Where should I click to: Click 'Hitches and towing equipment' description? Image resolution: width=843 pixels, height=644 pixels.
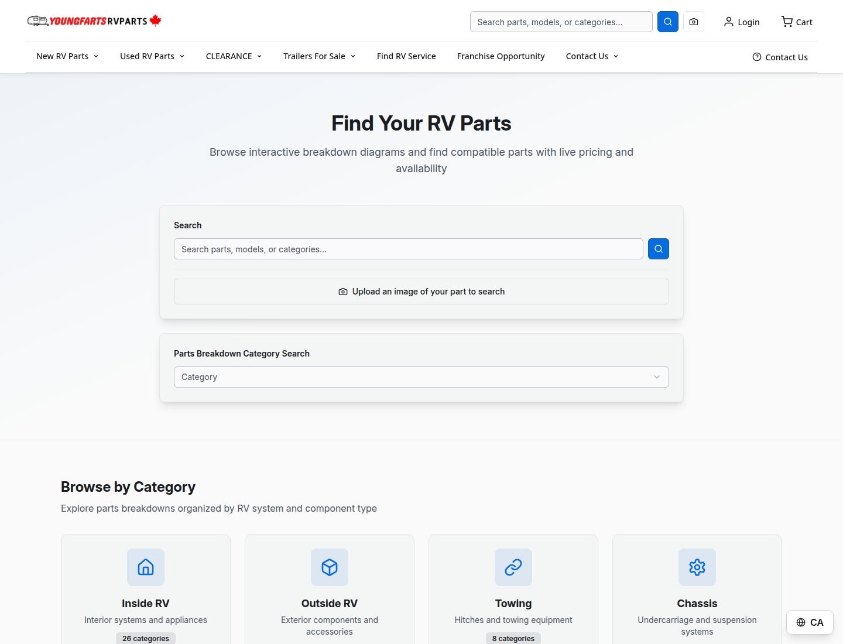[x=513, y=620]
